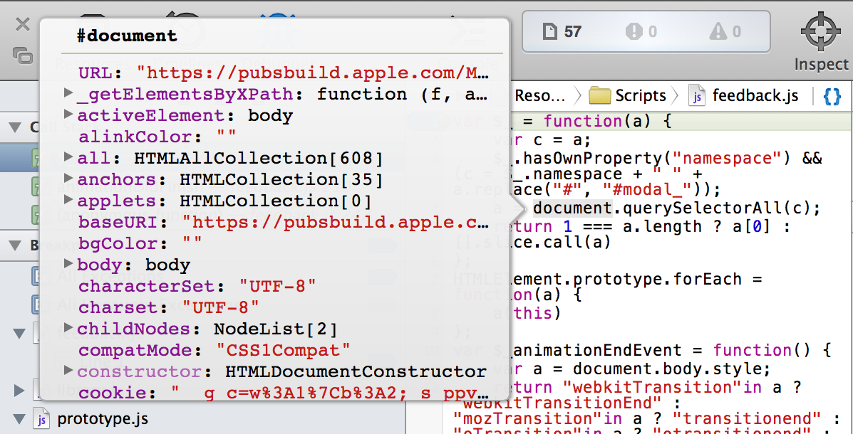Click the Inspect crosshair icon
This screenshot has height=434, width=853.
821,31
